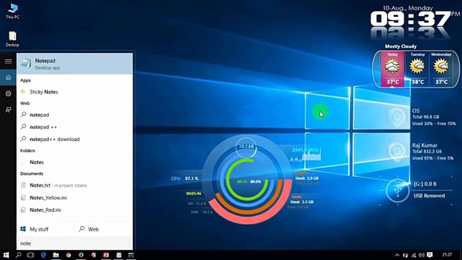Search the web for "notepad"
The image size is (462, 260).
click(75, 115)
